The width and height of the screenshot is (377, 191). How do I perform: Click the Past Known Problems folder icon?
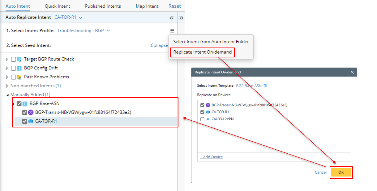(19, 77)
